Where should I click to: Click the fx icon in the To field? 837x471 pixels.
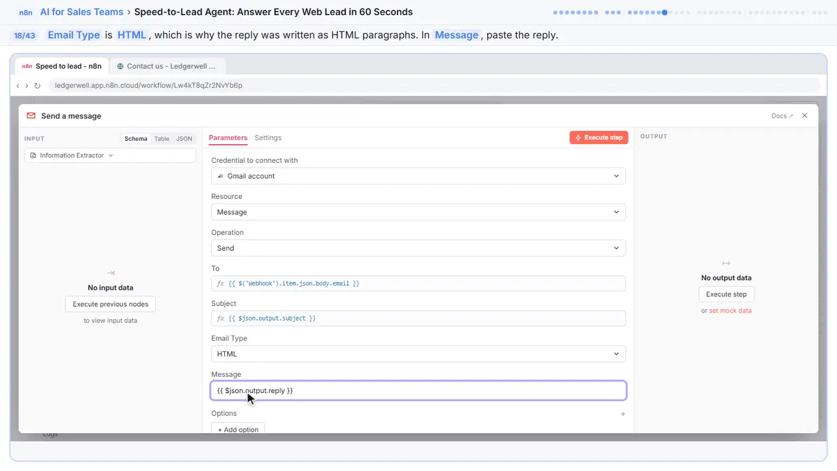(220, 283)
